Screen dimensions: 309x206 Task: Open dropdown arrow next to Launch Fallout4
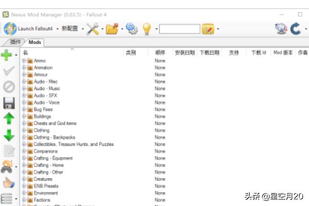[x=57, y=29]
